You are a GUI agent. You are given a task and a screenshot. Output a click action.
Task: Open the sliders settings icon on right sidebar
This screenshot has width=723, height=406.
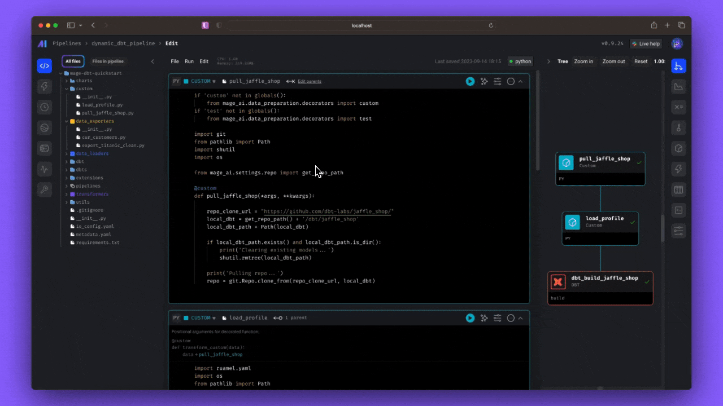click(x=678, y=231)
